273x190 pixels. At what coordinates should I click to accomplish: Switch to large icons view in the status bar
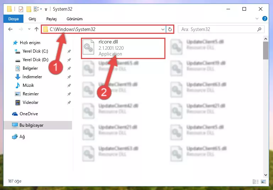263,181
